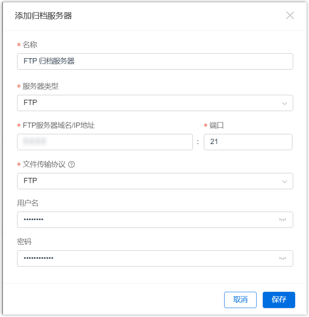The height and width of the screenshot is (317, 309).
Task: Click the chevron arrow in the 服务器类型 box
Action: coord(285,103)
